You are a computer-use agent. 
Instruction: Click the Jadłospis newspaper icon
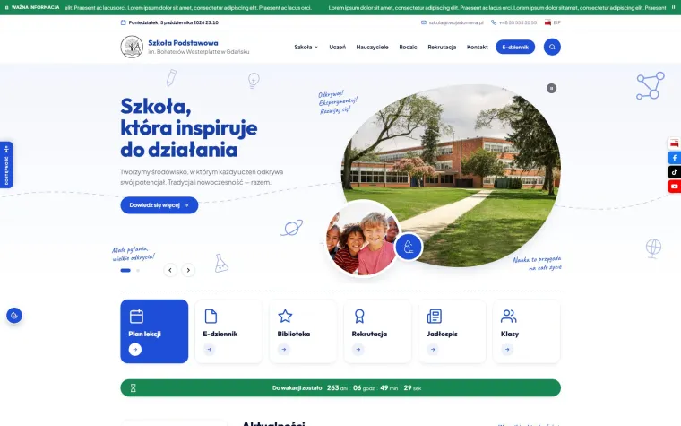tap(435, 316)
